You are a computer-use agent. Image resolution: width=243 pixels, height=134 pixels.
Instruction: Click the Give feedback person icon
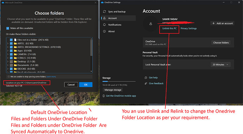click(146, 83)
